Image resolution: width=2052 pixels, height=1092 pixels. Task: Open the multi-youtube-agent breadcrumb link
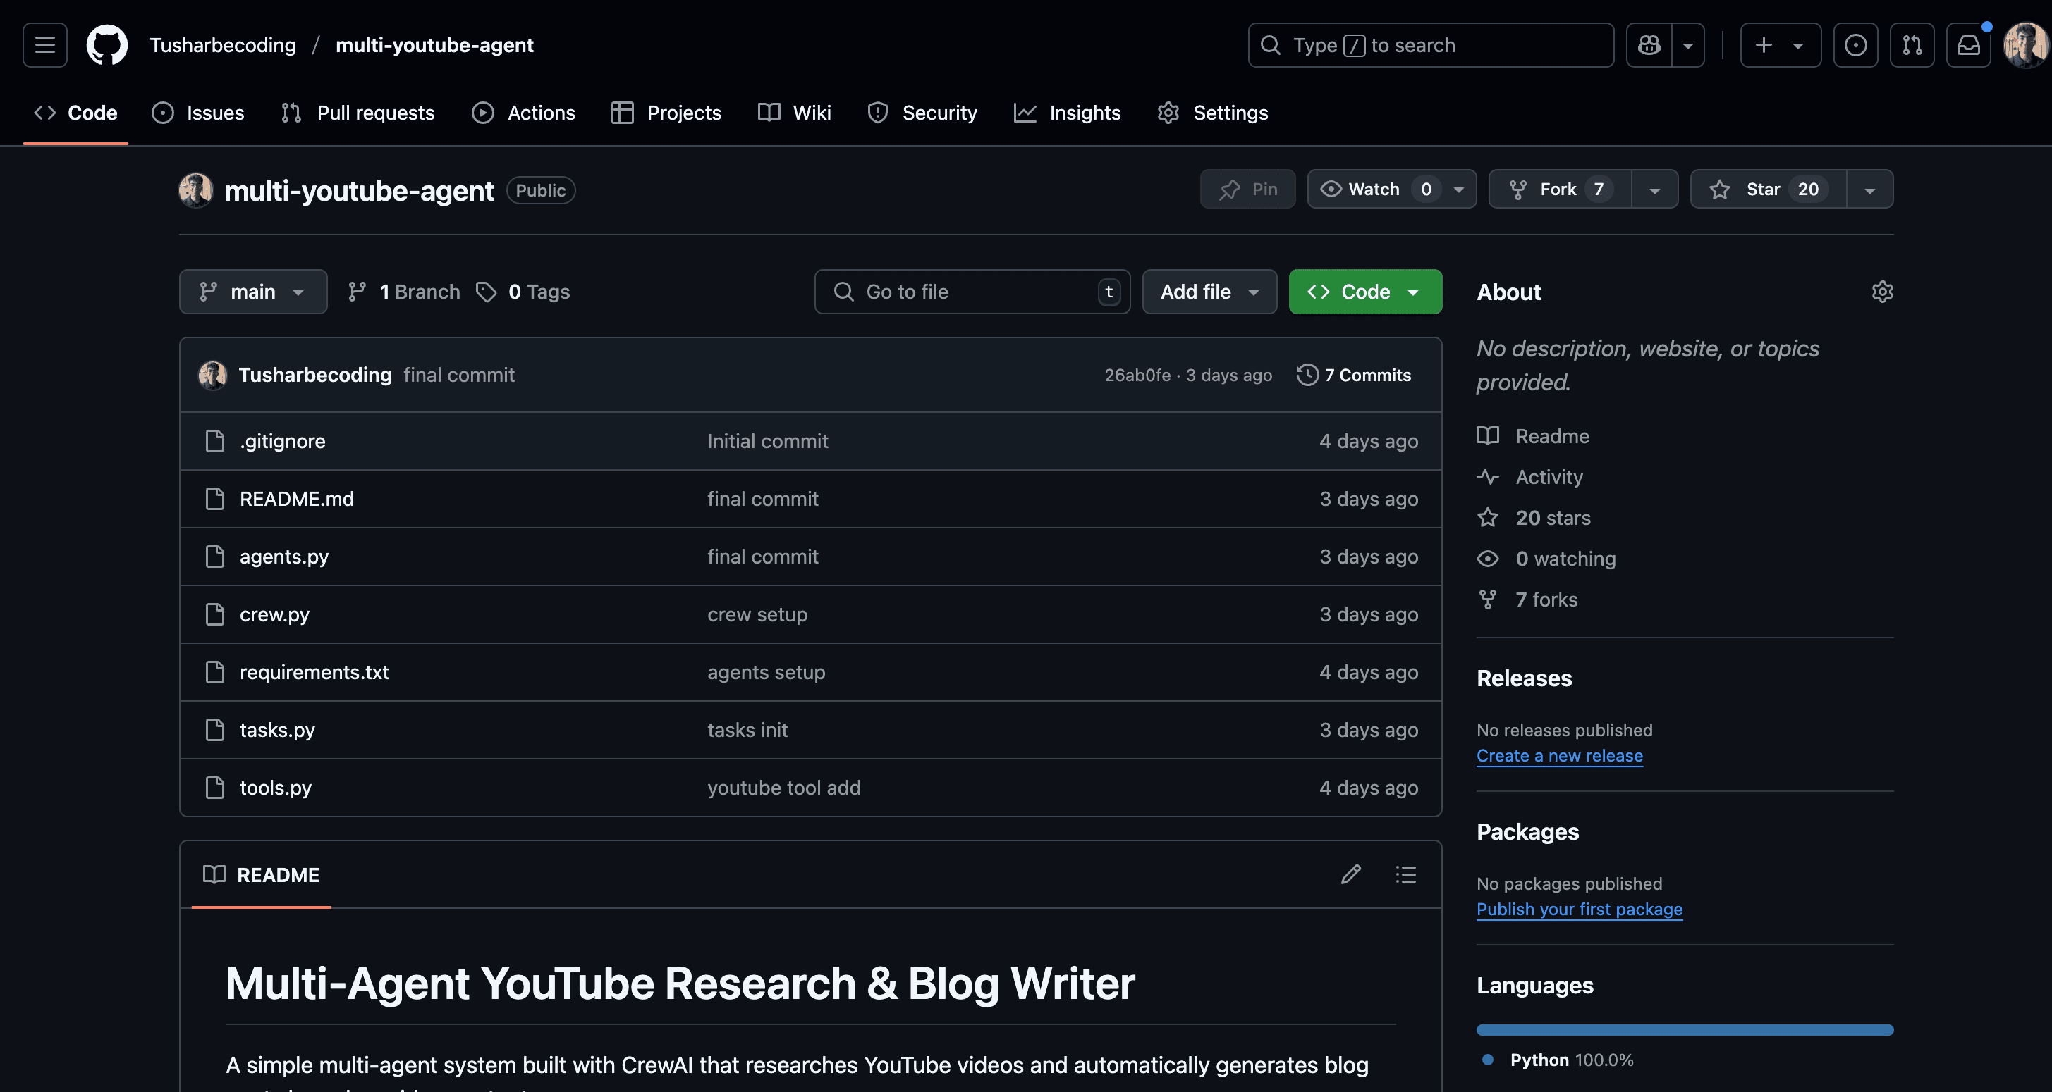coord(434,45)
